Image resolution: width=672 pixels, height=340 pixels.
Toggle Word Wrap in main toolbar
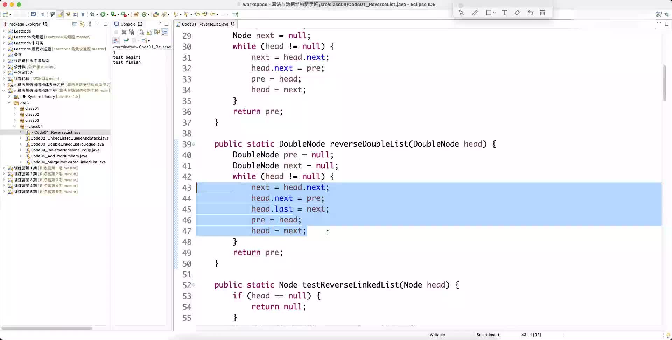coord(68,14)
